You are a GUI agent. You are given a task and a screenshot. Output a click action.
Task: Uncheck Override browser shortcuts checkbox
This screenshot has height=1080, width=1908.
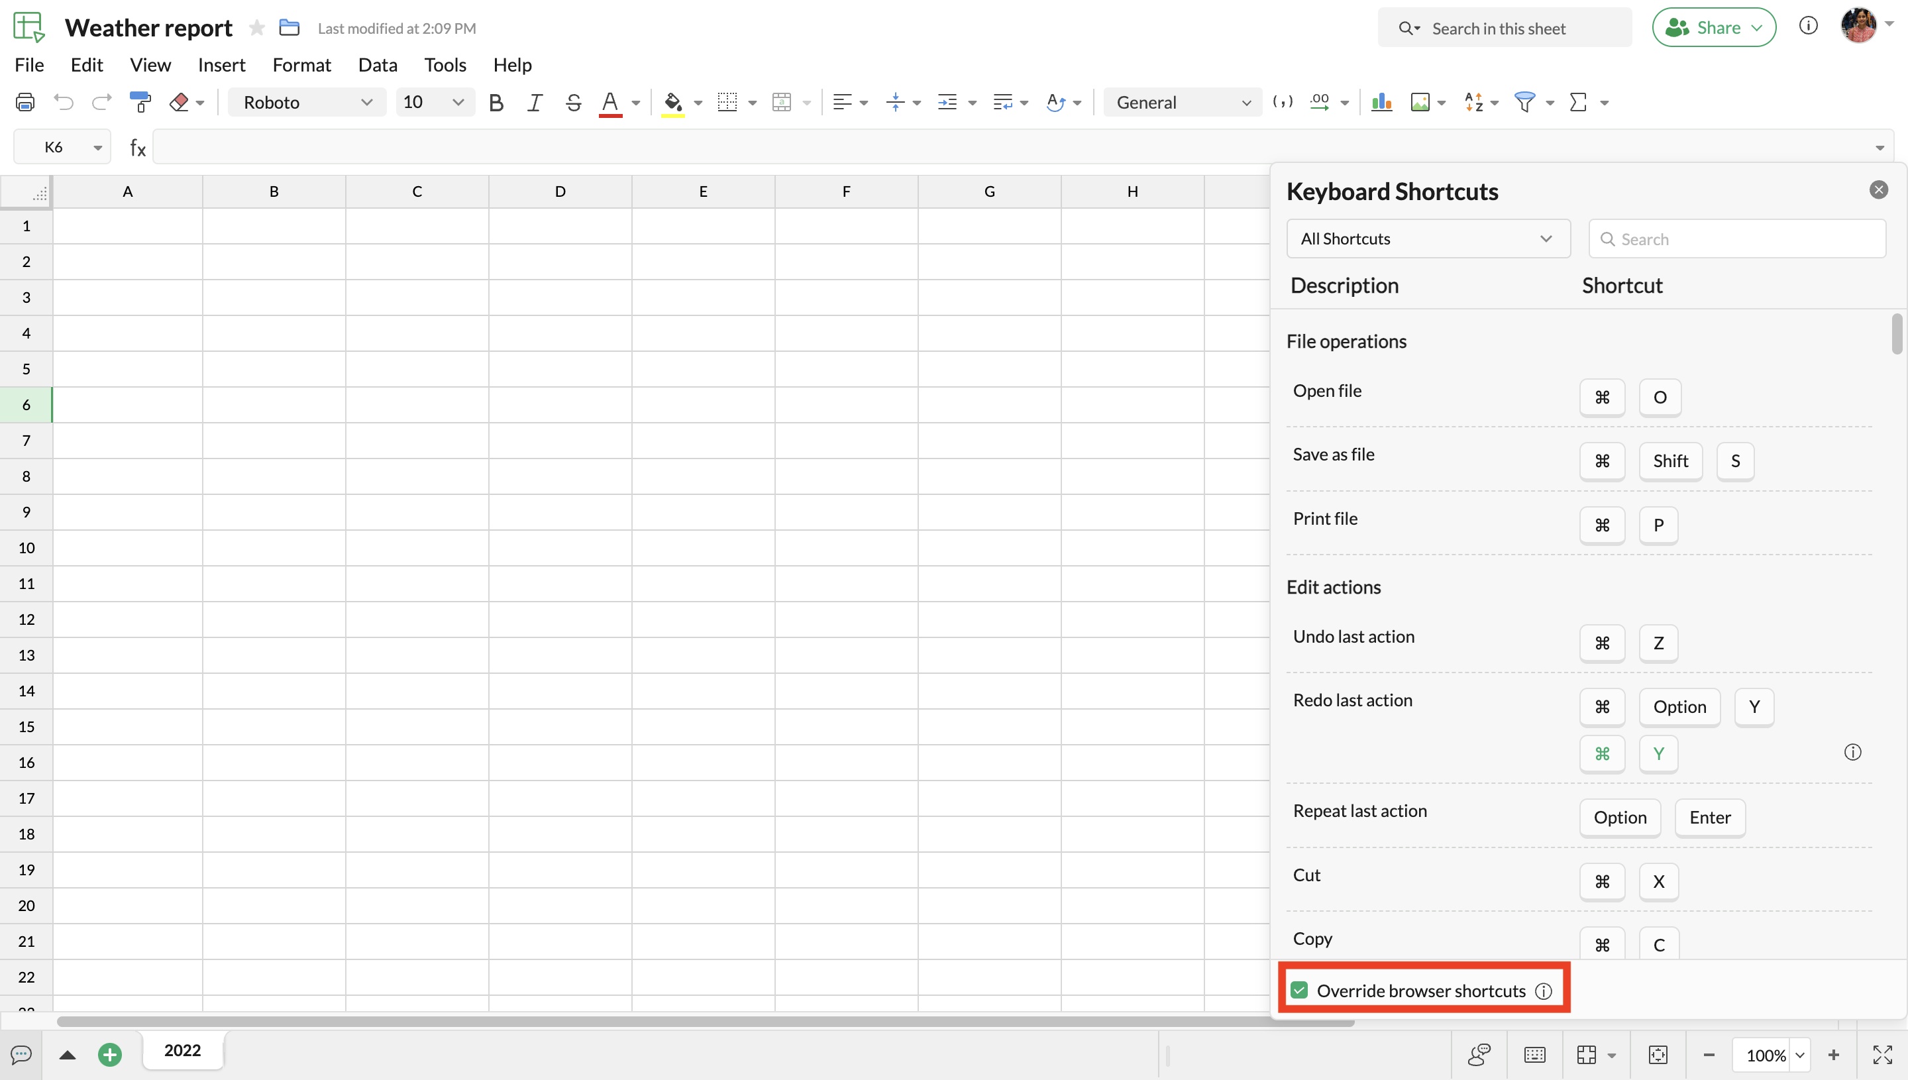(1299, 991)
